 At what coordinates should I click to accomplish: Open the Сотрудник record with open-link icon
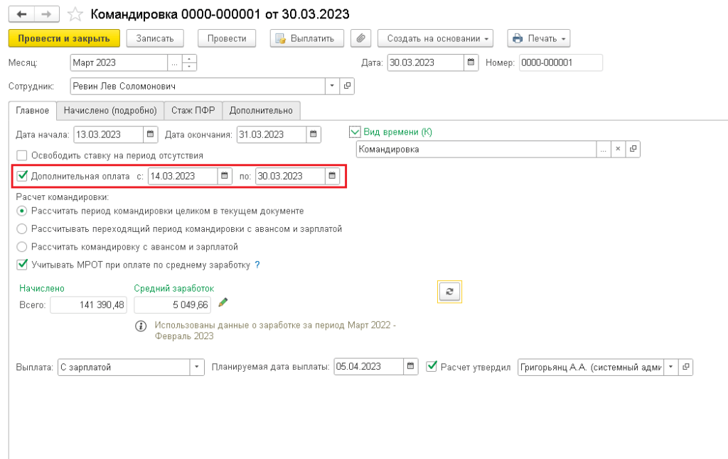coord(347,86)
